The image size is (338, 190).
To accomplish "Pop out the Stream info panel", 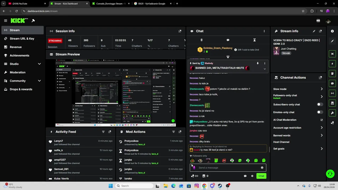I will coord(320,31).
